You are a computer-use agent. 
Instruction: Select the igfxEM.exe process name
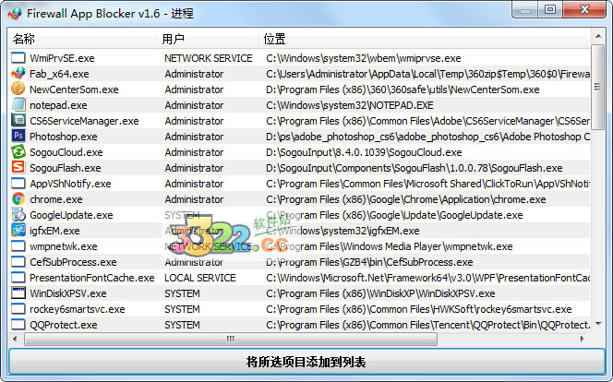pos(54,231)
